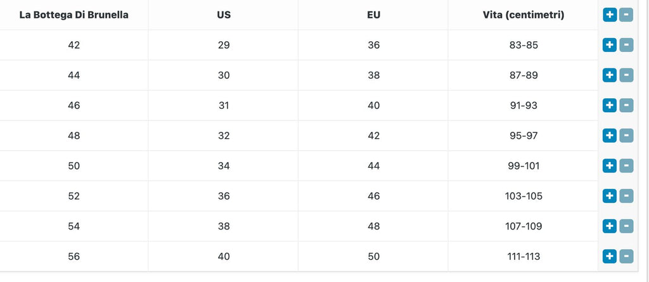649x282 pixels.
Task: Remove the row with waist 95-97
Action: [x=626, y=136]
